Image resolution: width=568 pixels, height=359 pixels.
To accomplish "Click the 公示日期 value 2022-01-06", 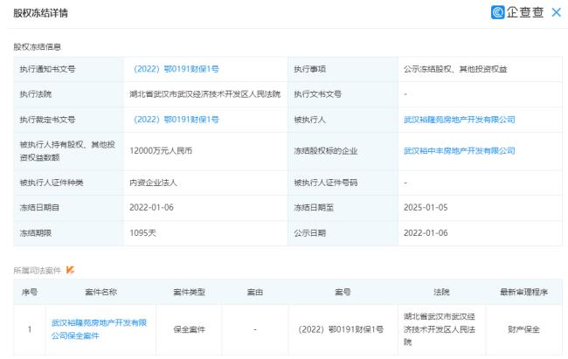I will coord(426,233).
